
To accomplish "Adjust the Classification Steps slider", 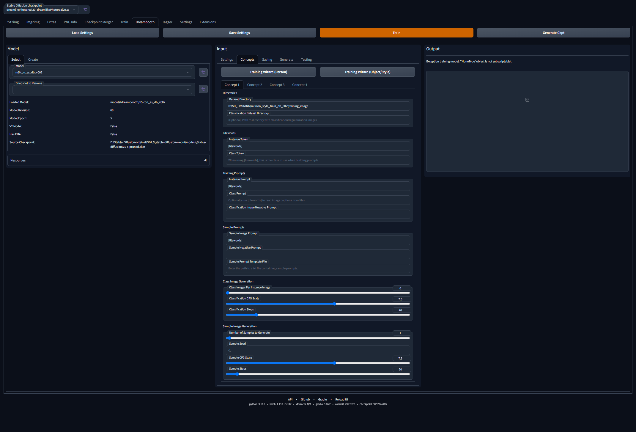I will [x=318, y=315].
